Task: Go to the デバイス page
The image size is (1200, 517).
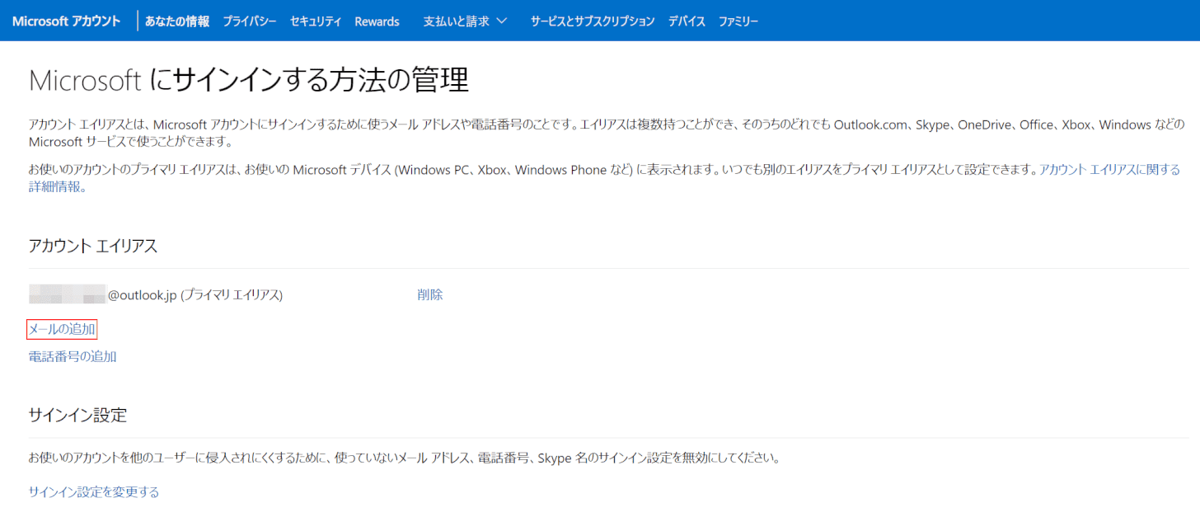Action: click(687, 21)
